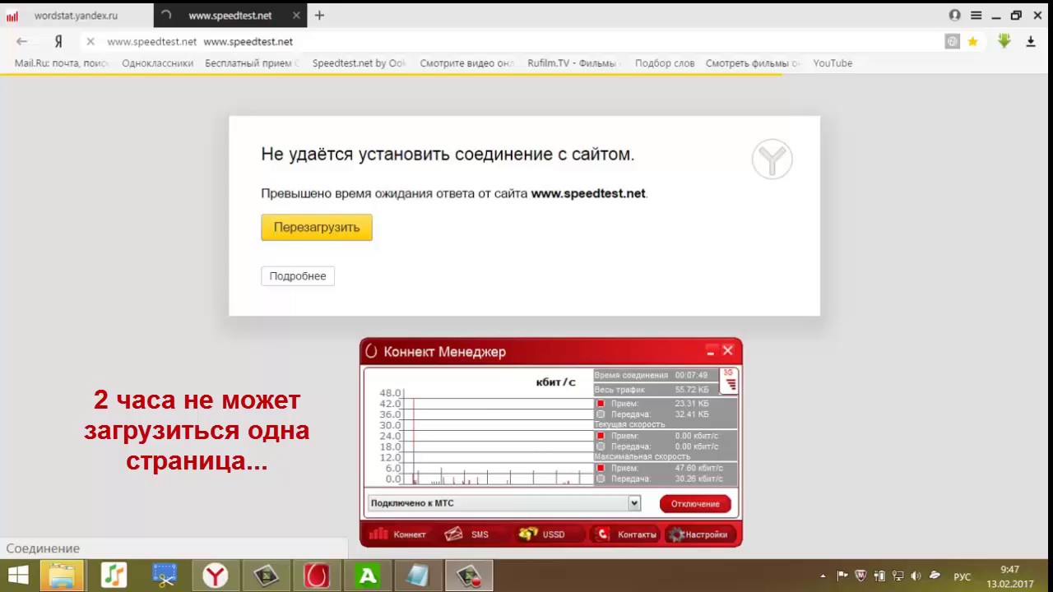
Task: Minimize the Коннект Менеджер window
Action: click(711, 351)
